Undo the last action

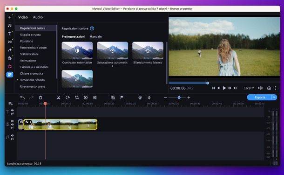(22, 98)
